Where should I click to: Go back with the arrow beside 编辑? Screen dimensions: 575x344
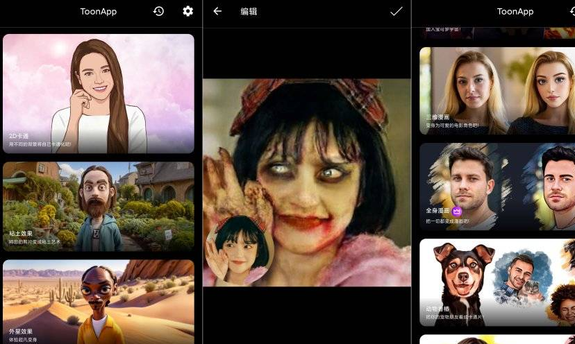[x=217, y=11]
